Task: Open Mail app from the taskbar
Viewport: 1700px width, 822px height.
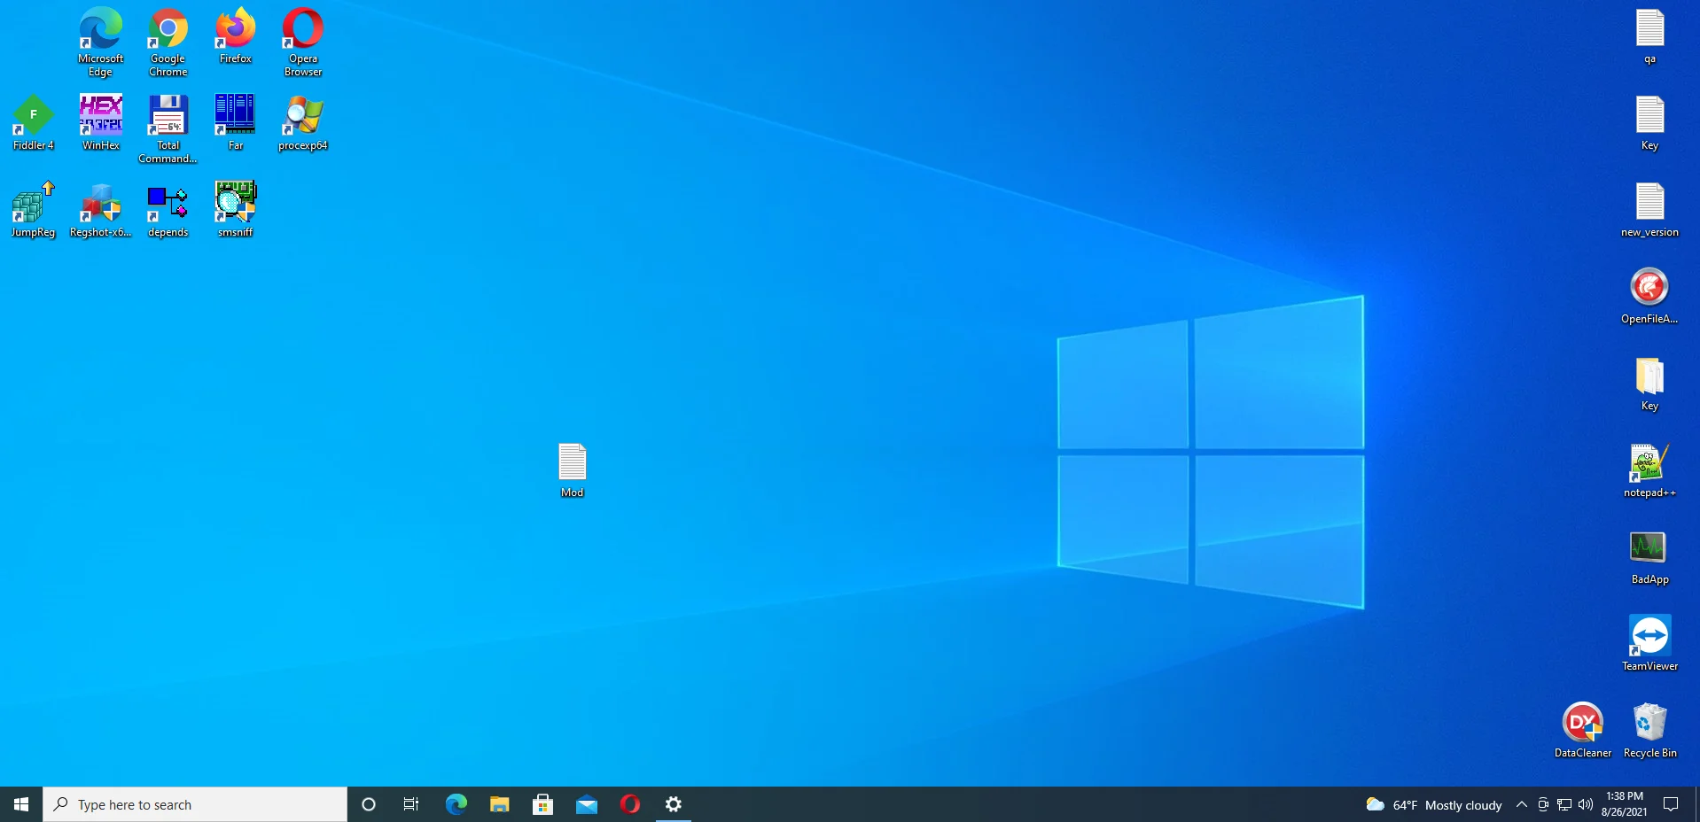Action: click(x=586, y=804)
